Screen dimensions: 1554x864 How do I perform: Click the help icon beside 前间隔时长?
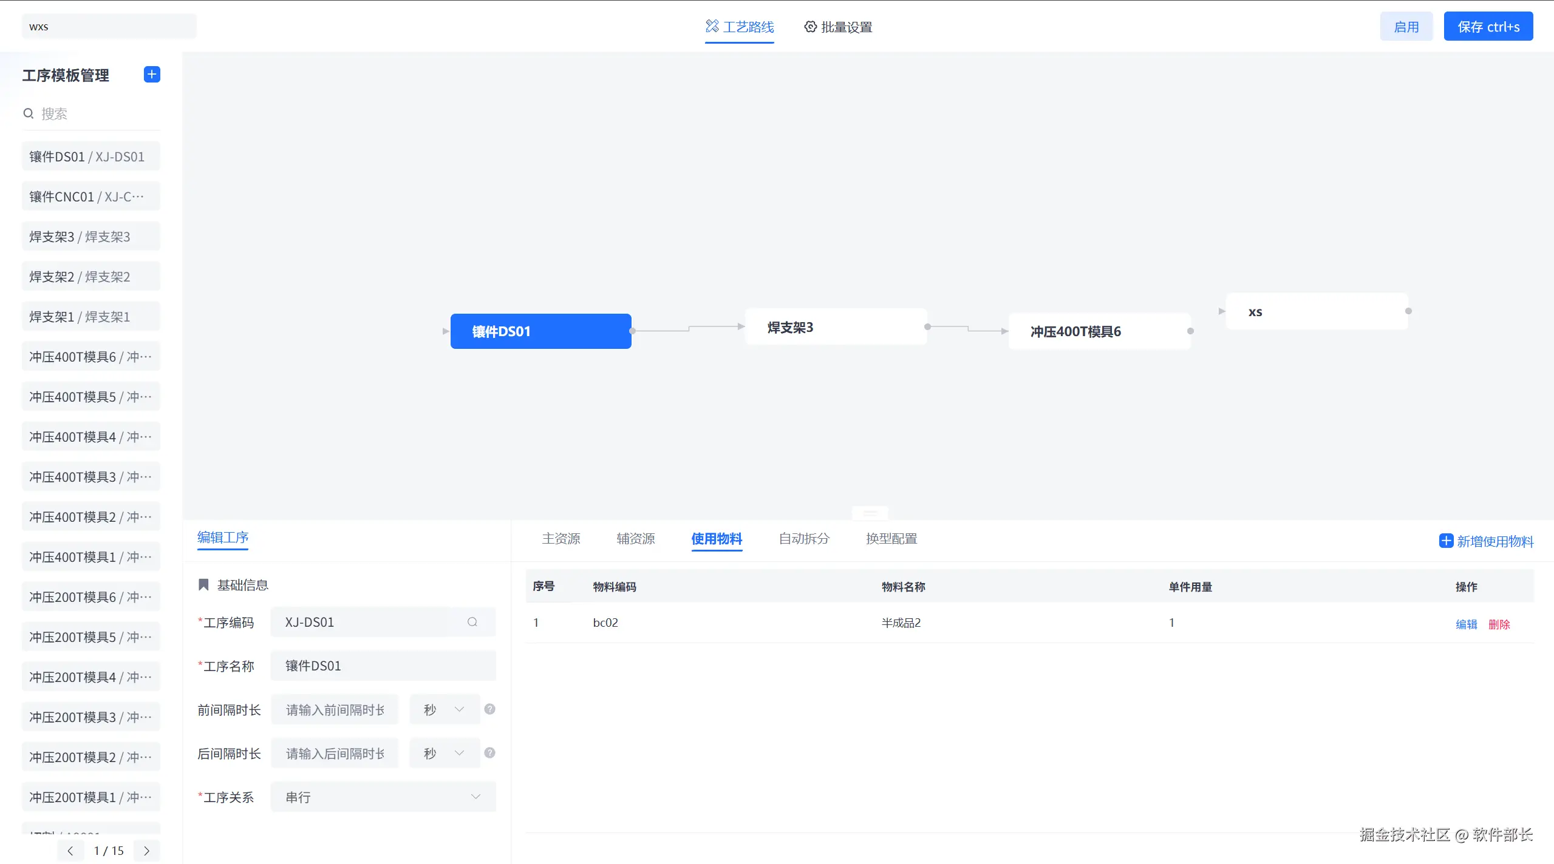pos(489,709)
